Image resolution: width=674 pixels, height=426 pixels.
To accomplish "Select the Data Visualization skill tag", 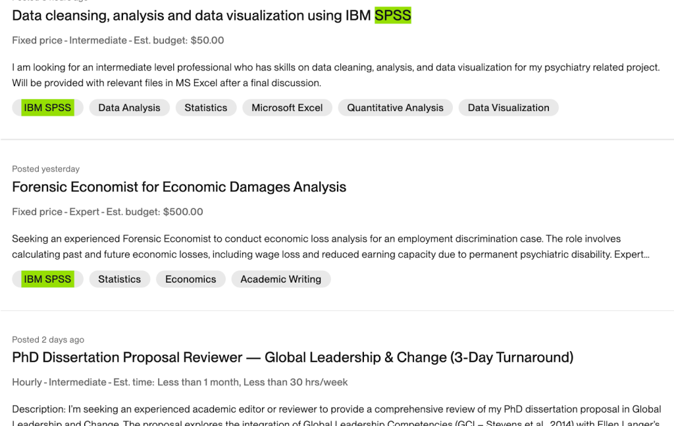I will [508, 108].
